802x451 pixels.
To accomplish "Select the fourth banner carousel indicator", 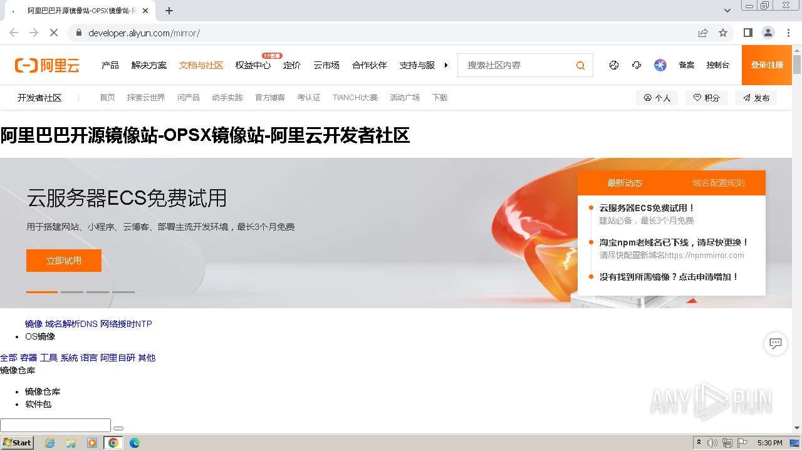I will click(x=123, y=292).
